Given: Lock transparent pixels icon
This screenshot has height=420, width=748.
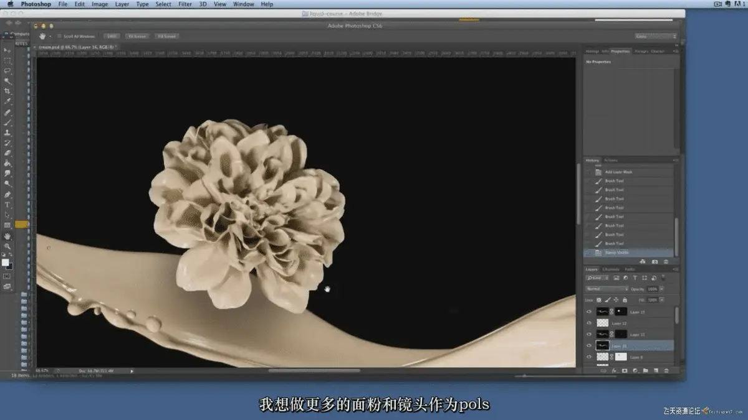Looking at the screenshot, I should (x=599, y=300).
